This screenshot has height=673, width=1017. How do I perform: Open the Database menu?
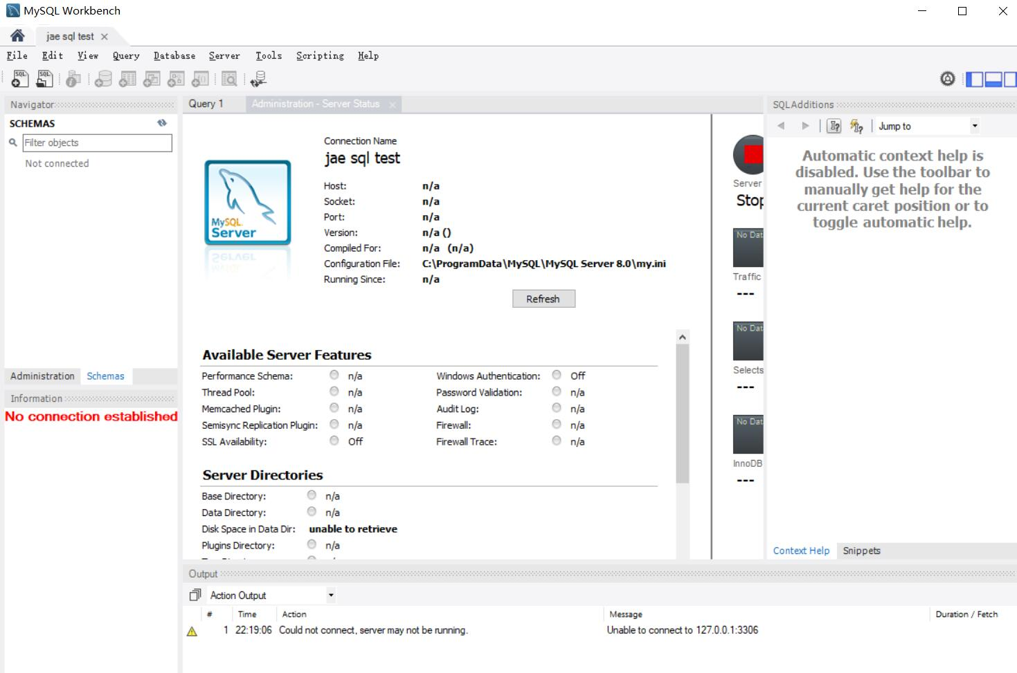[174, 55]
